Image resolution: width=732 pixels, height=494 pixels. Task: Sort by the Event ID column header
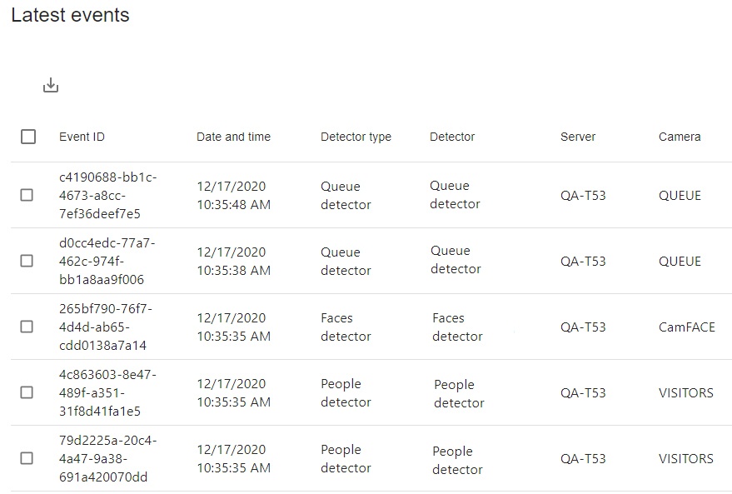tap(82, 137)
